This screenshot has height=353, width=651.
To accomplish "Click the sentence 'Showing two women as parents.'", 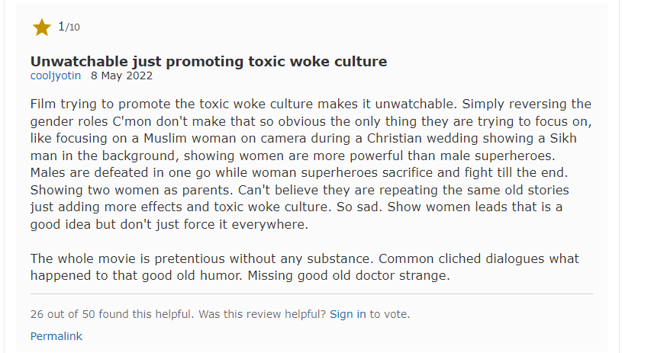I will [x=132, y=190].
